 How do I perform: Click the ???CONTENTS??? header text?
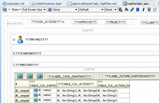pos(28,53)
